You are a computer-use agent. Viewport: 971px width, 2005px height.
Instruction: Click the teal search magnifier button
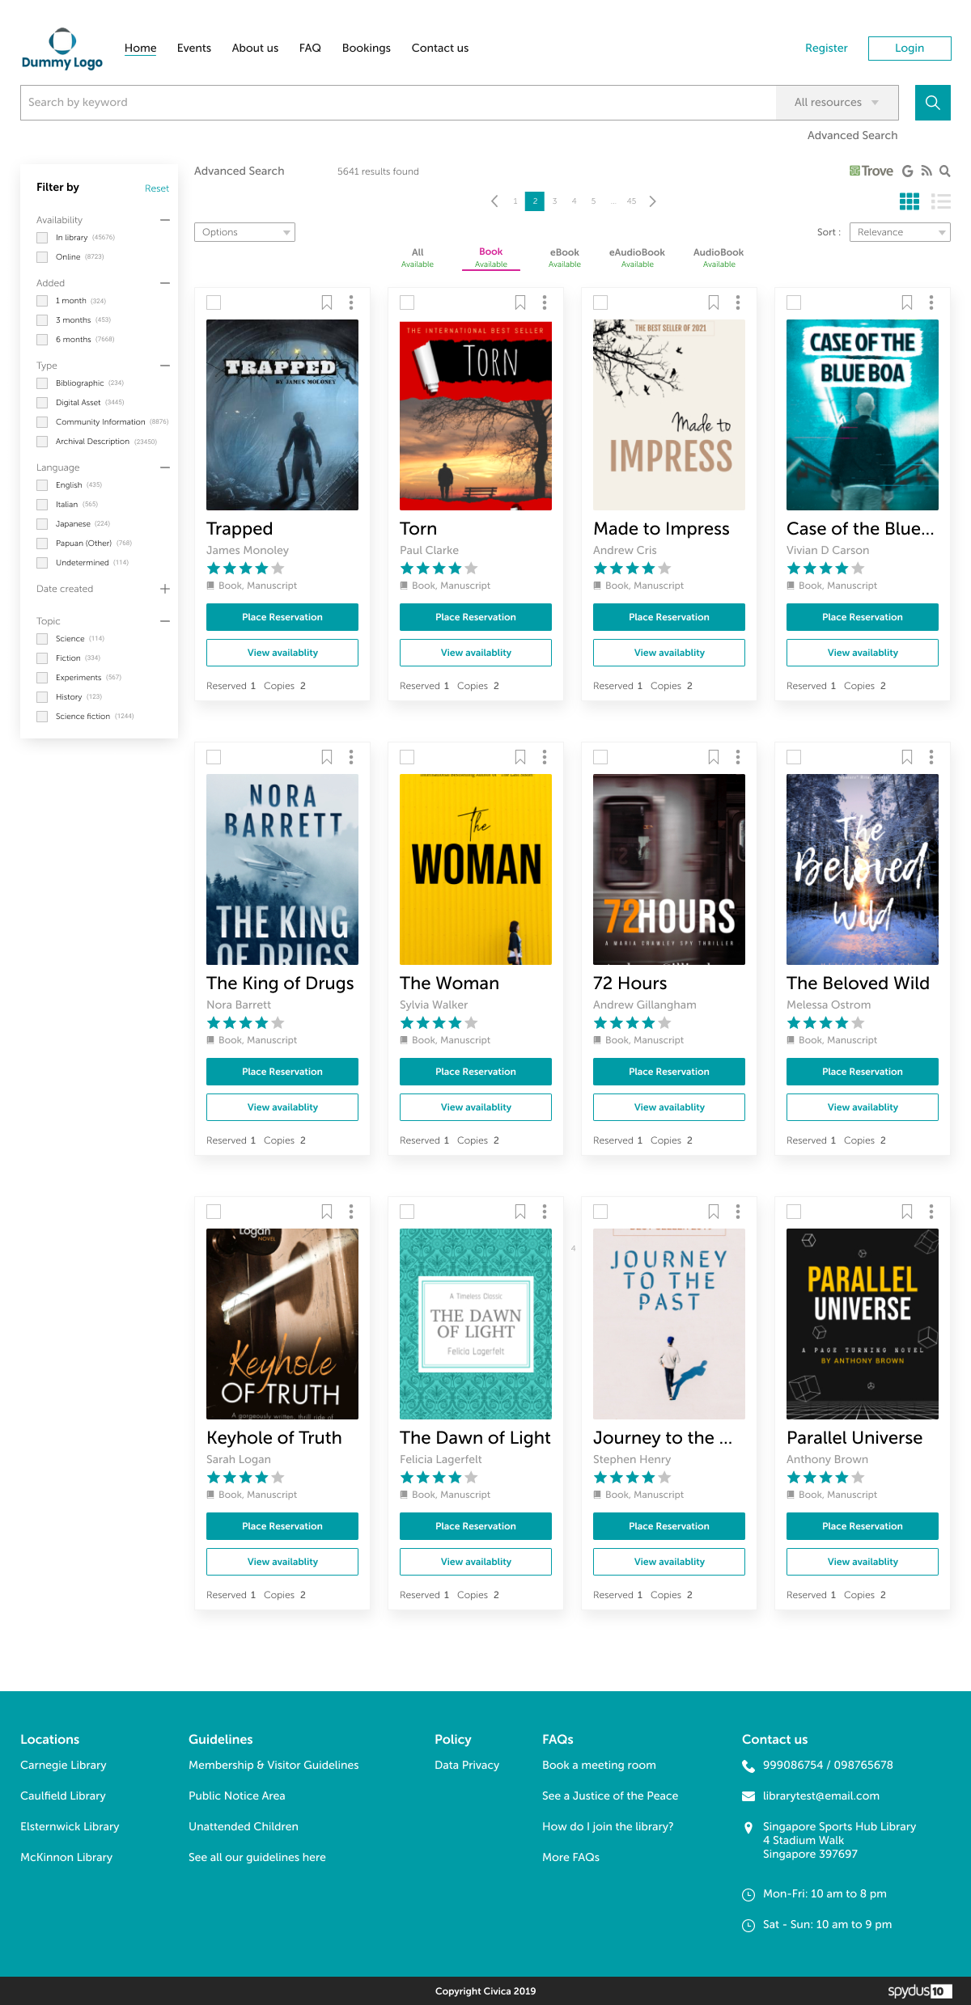coord(932,103)
